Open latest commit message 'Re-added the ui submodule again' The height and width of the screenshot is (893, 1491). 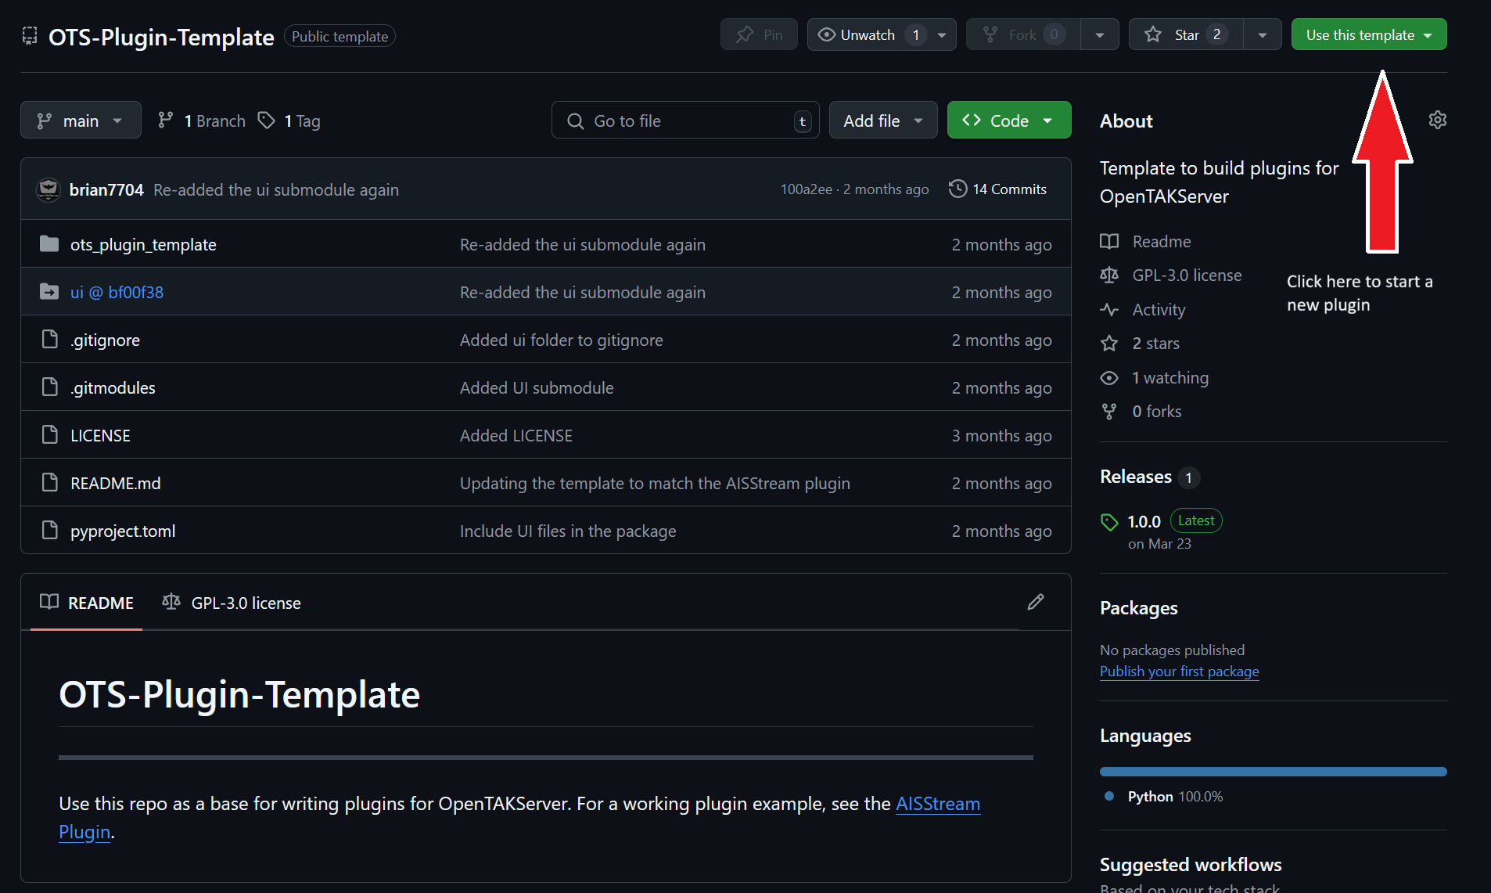click(276, 189)
